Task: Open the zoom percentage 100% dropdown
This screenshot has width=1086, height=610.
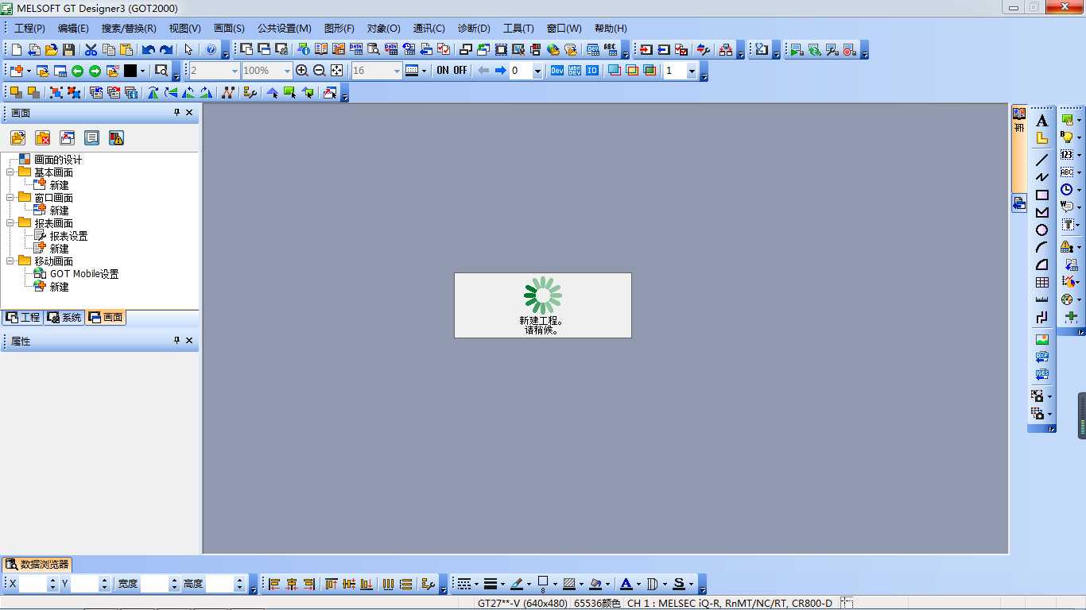Action: (287, 71)
